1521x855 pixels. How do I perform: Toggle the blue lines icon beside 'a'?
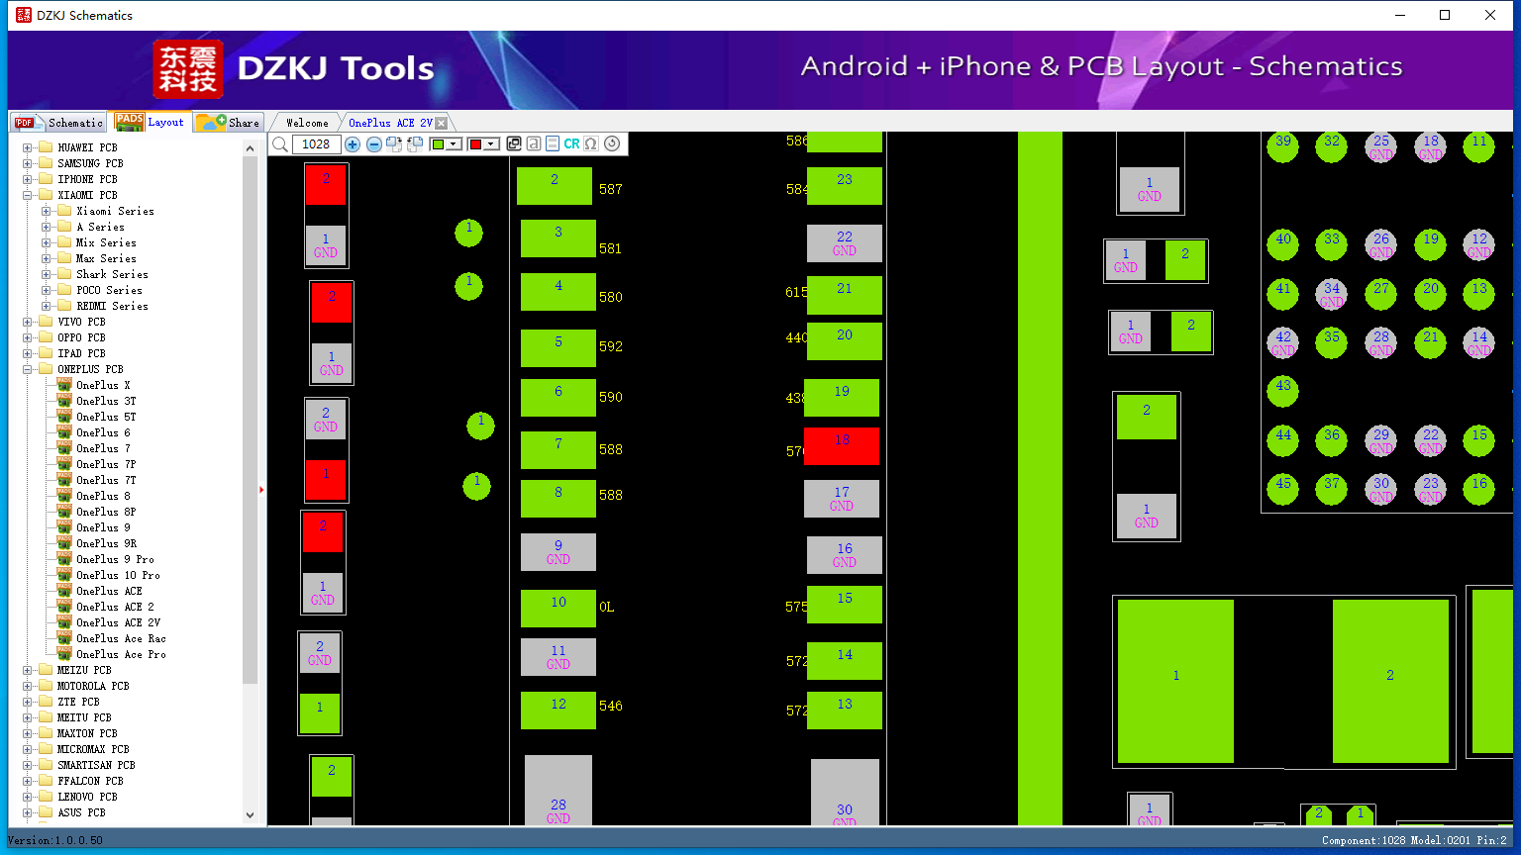(553, 144)
